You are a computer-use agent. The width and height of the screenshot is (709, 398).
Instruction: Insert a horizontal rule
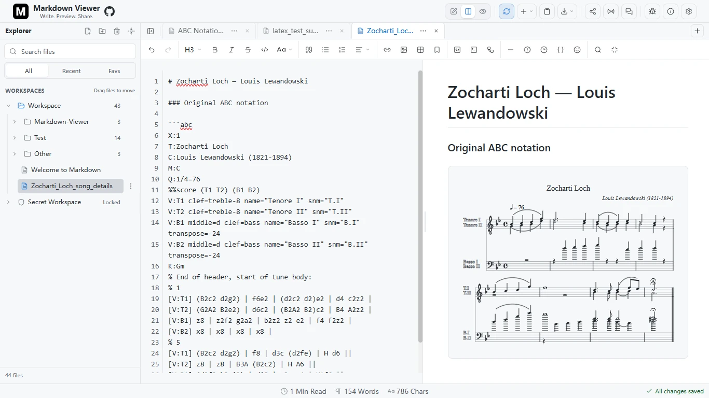511,50
